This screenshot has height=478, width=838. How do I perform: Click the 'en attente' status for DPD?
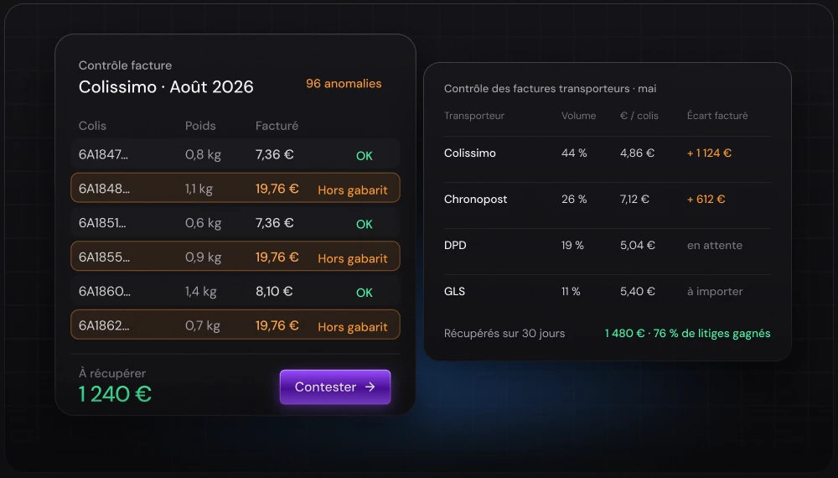click(715, 245)
